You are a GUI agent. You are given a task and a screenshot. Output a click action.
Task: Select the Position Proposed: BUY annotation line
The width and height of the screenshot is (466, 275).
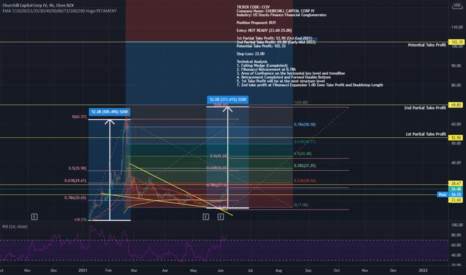256,22
